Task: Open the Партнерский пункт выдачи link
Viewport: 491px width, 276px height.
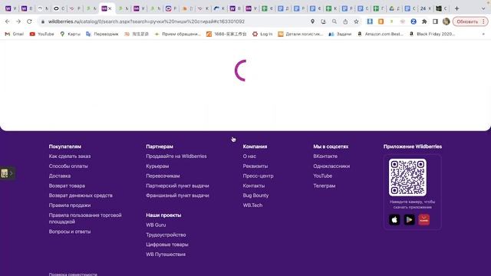Action: (x=177, y=186)
